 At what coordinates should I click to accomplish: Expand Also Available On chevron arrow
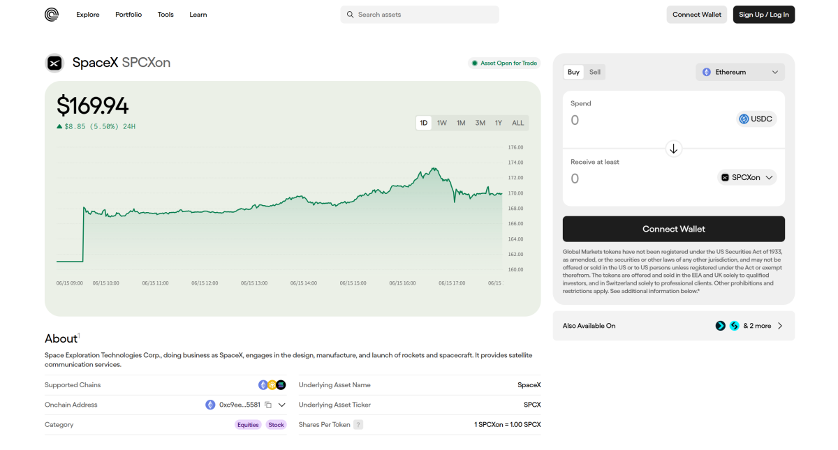(780, 326)
